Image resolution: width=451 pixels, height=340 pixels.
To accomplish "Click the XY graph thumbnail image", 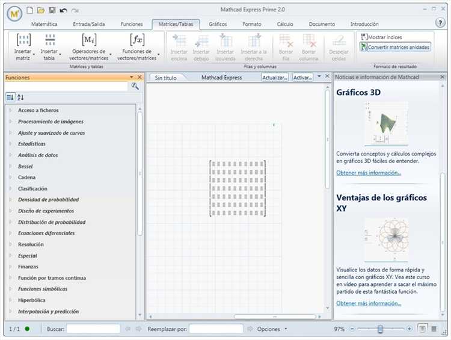I will tap(386, 240).
